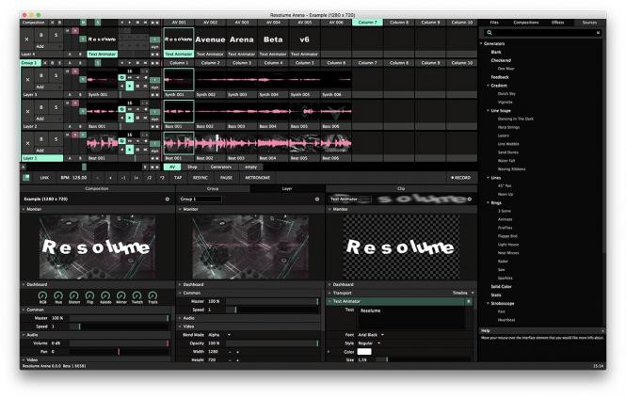626x398 pixels.
Task: Switch to Compositions tab
Action: coord(526,23)
